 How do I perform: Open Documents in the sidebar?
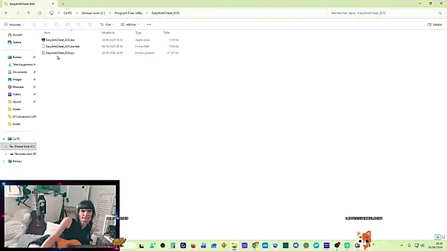pos(20,72)
